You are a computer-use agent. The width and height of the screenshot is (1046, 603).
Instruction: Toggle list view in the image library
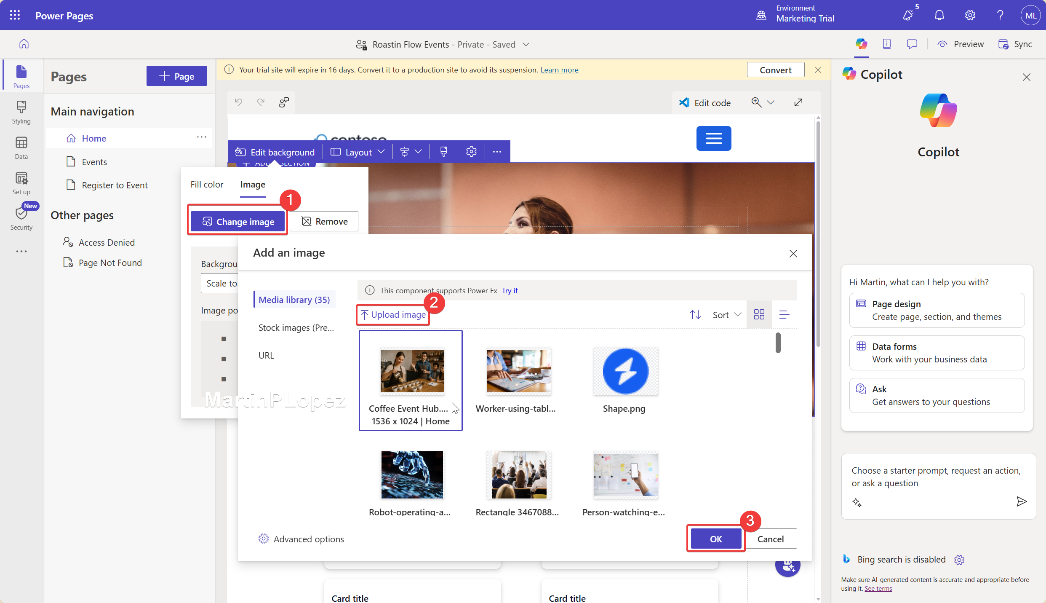(x=784, y=314)
